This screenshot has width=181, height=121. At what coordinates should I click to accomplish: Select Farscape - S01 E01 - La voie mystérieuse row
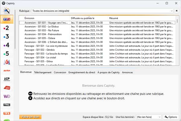(x=97, y=46)
